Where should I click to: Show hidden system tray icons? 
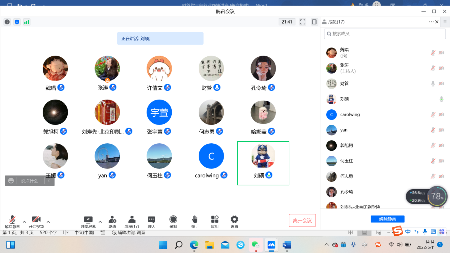pos(327,245)
